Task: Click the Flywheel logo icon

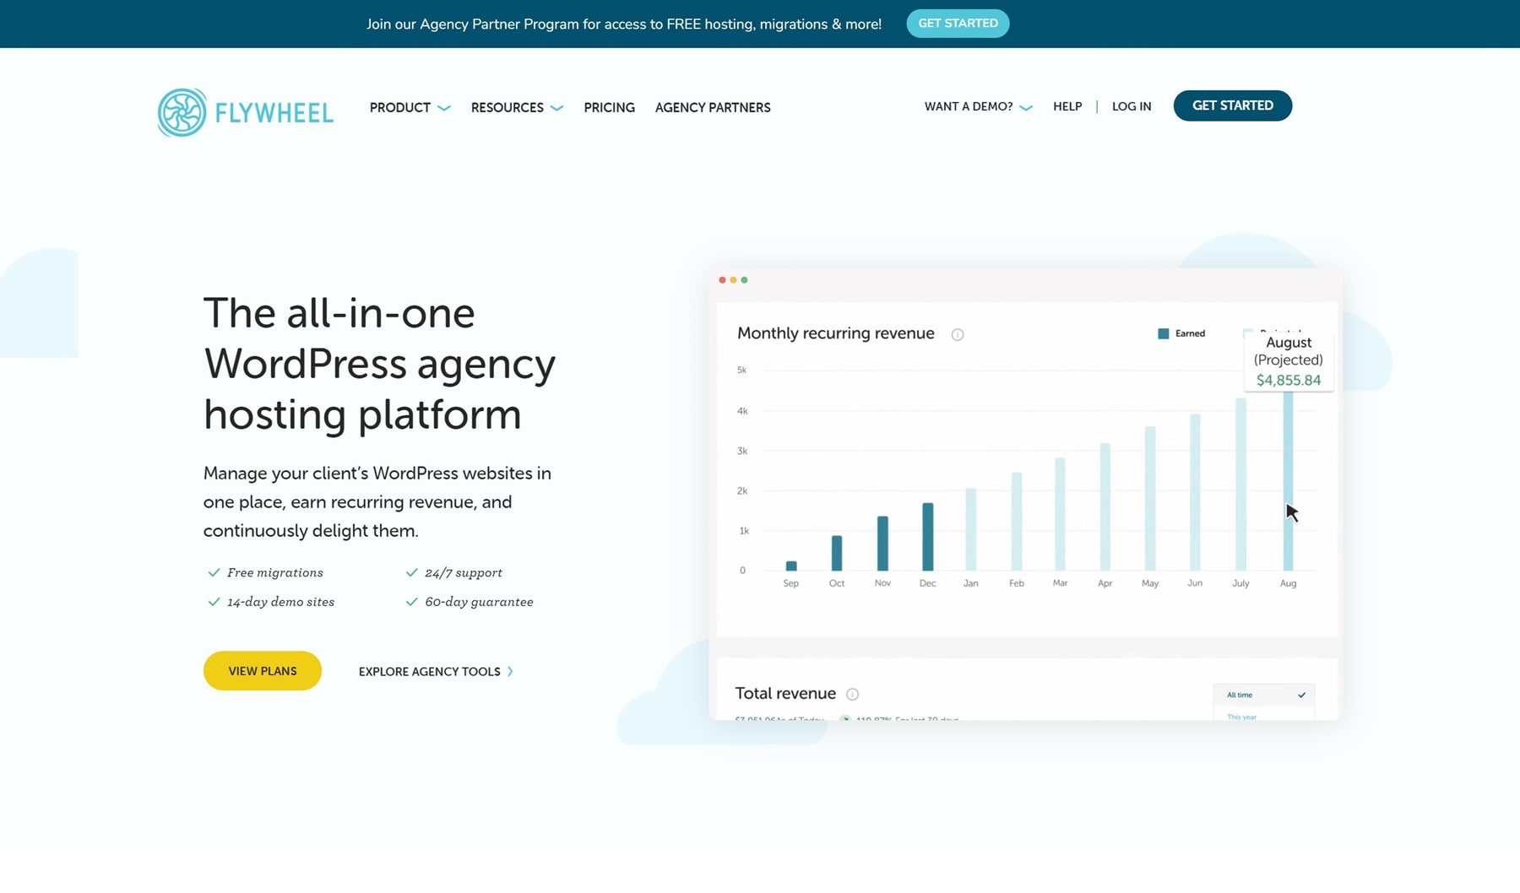Action: point(181,111)
